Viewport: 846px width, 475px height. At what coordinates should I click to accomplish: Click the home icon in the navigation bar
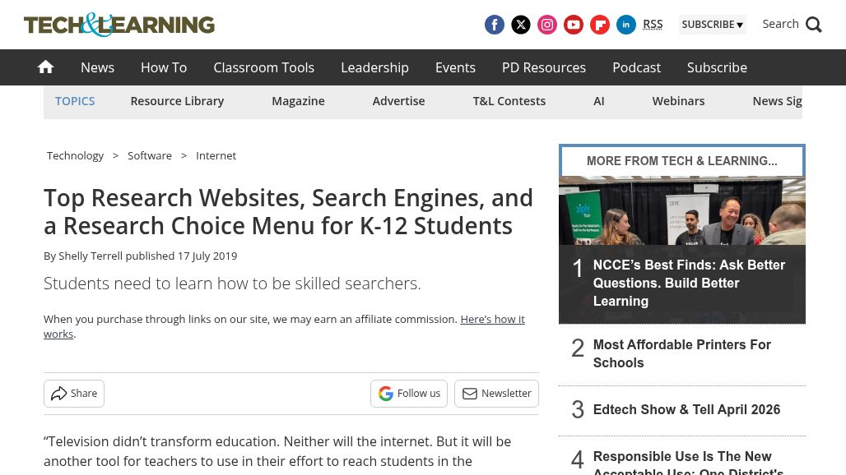tap(45, 67)
